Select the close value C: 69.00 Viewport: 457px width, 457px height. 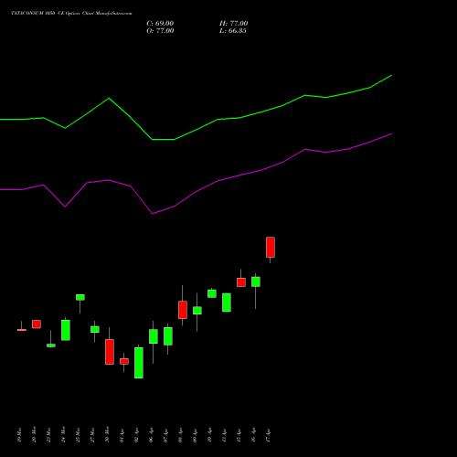[160, 24]
